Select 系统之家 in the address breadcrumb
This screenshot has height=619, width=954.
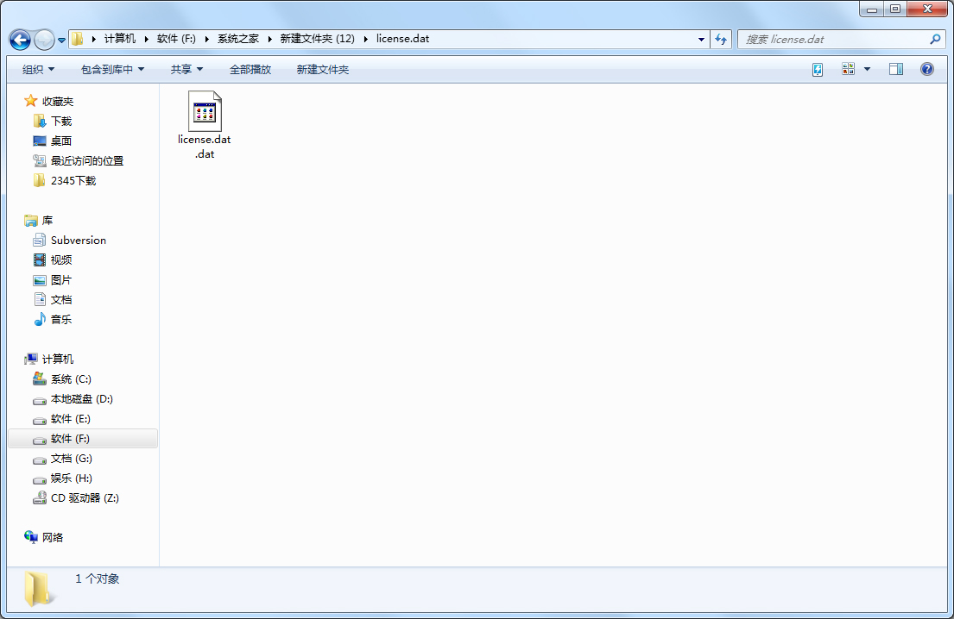tap(238, 39)
